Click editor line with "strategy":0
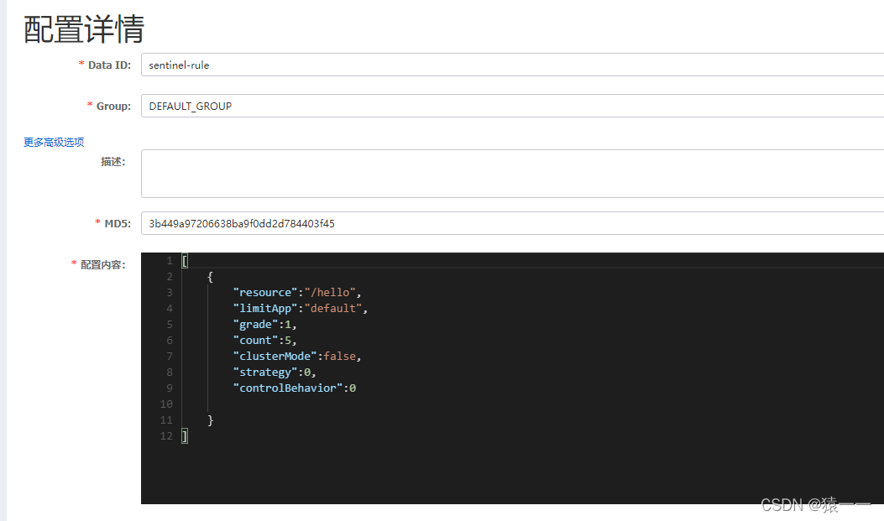The height and width of the screenshot is (521, 884). pos(275,373)
